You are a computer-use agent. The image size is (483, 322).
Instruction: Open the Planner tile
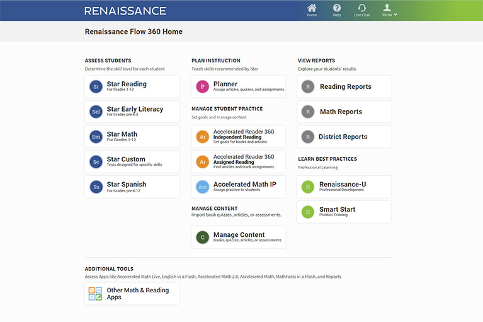[239, 86]
